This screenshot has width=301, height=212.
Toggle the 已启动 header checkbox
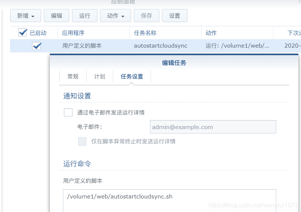pyautogui.click(x=22, y=33)
